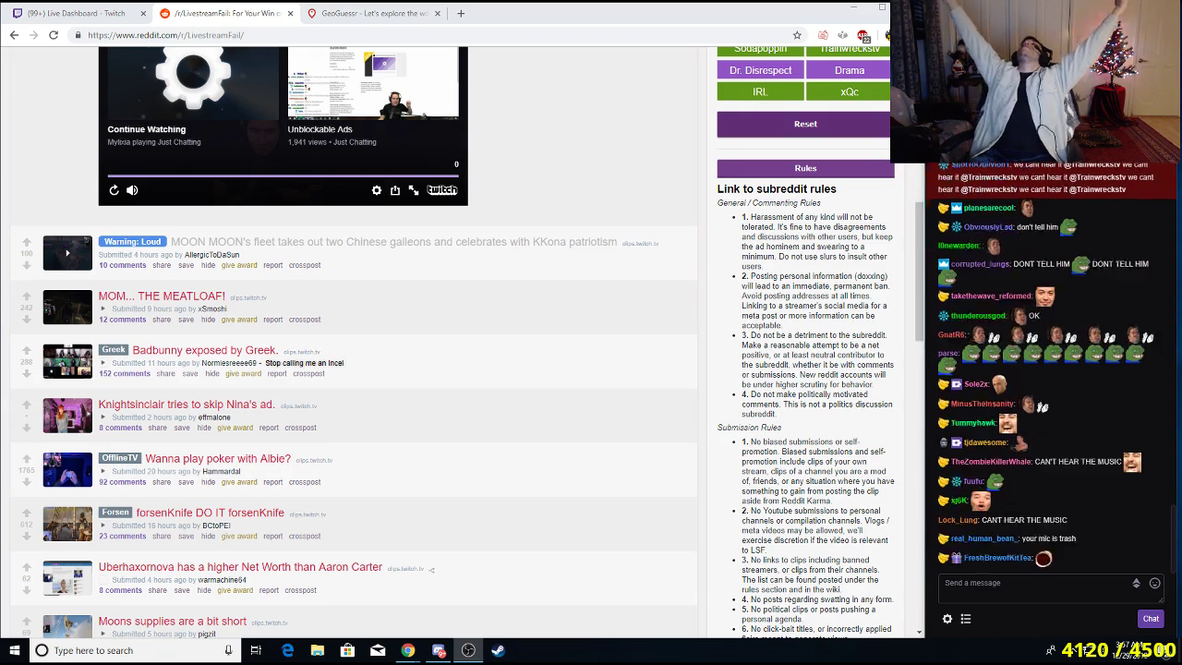Go back in the browser
Image resolution: width=1182 pixels, height=665 pixels.
(x=14, y=35)
